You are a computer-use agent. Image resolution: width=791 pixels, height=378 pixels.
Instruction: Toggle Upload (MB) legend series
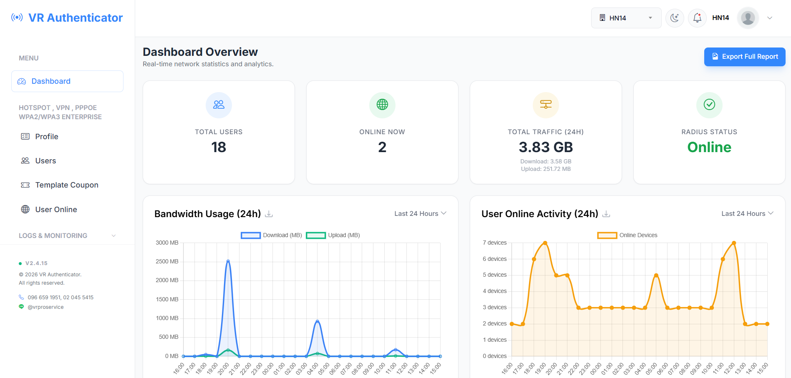333,235
